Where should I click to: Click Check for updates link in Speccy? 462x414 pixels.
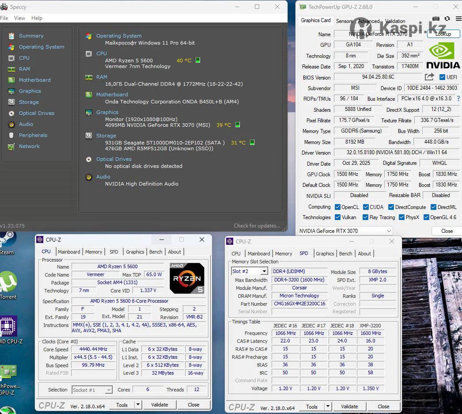257,226
